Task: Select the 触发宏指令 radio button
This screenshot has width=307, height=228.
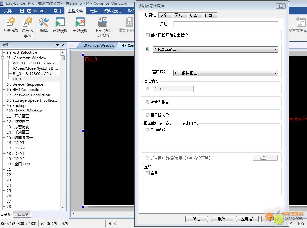Action: (x=147, y=102)
